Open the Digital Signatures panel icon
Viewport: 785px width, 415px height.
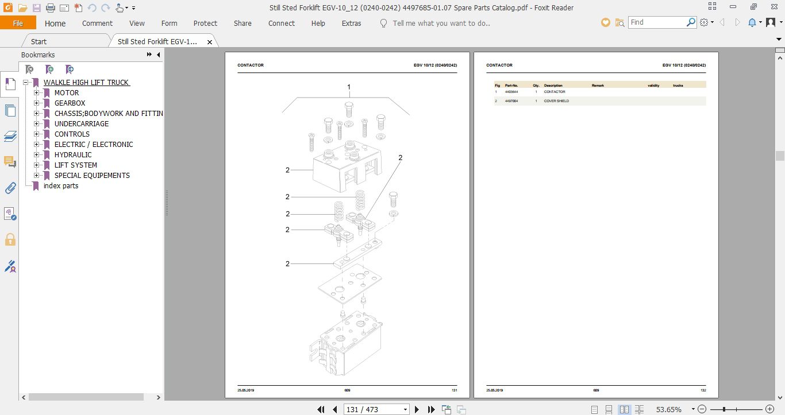coord(10,266)
